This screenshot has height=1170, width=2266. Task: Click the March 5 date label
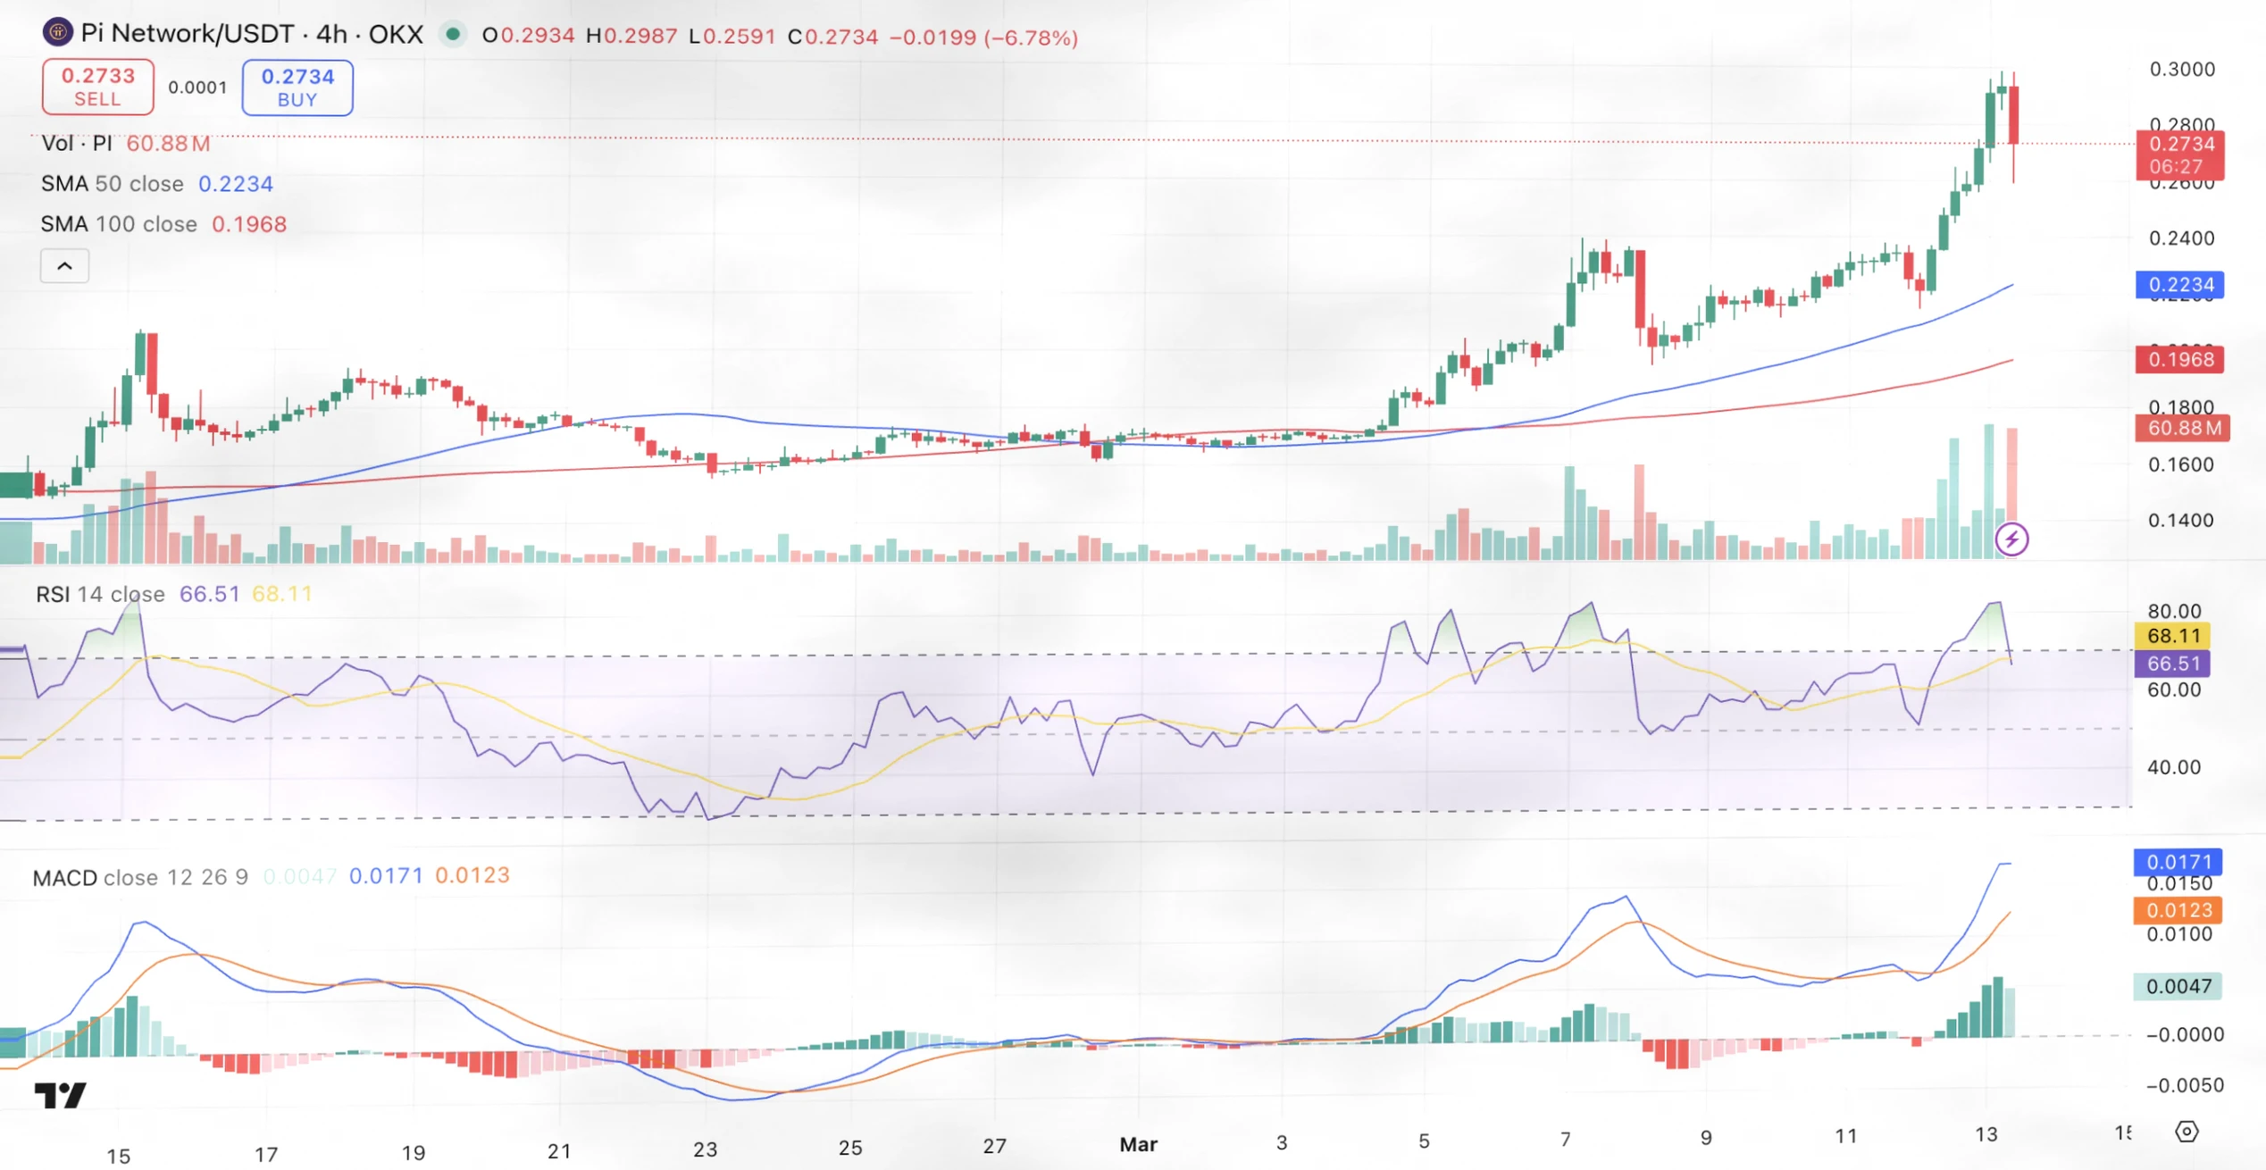point(1425,1141)
